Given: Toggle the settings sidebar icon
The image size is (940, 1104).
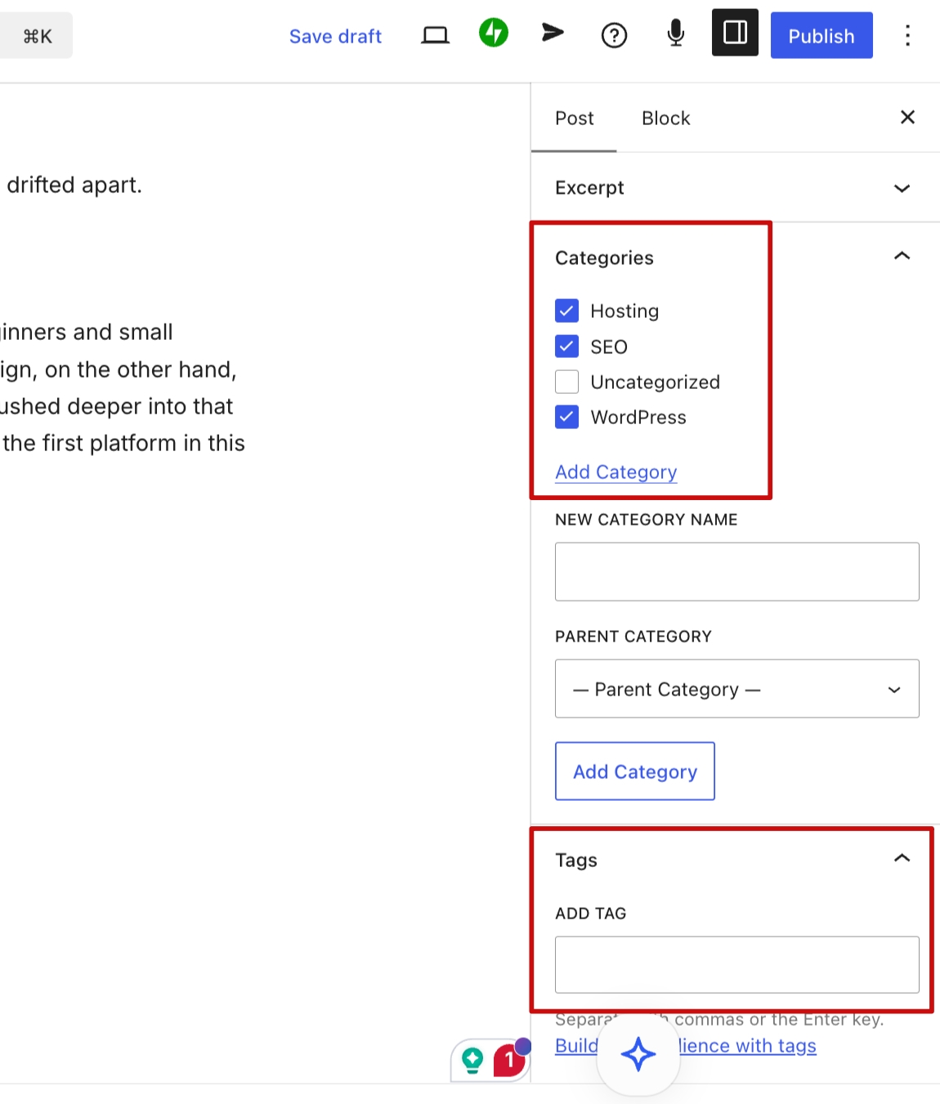Looking at the screenshot, I should [735, 33].
